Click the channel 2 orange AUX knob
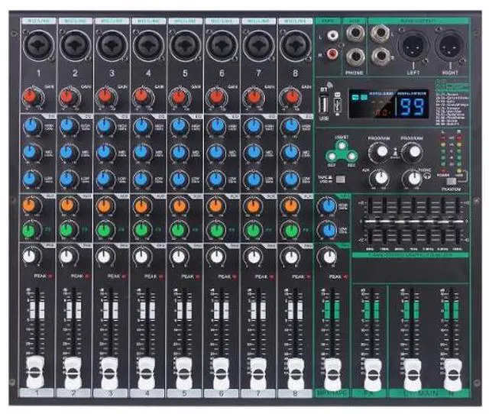Screen dimensions: 489x414 coord(69,205)
